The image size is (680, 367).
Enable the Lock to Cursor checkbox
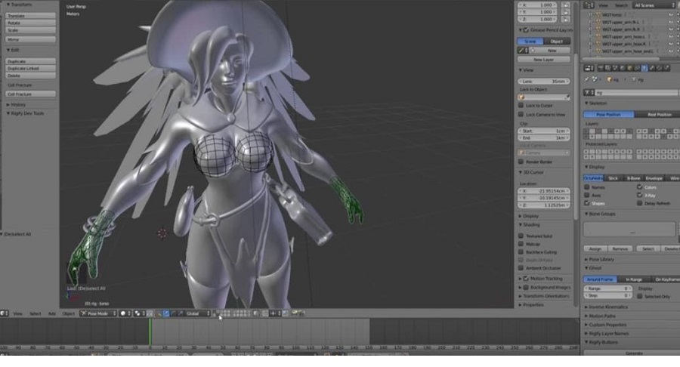coord(521,106)
